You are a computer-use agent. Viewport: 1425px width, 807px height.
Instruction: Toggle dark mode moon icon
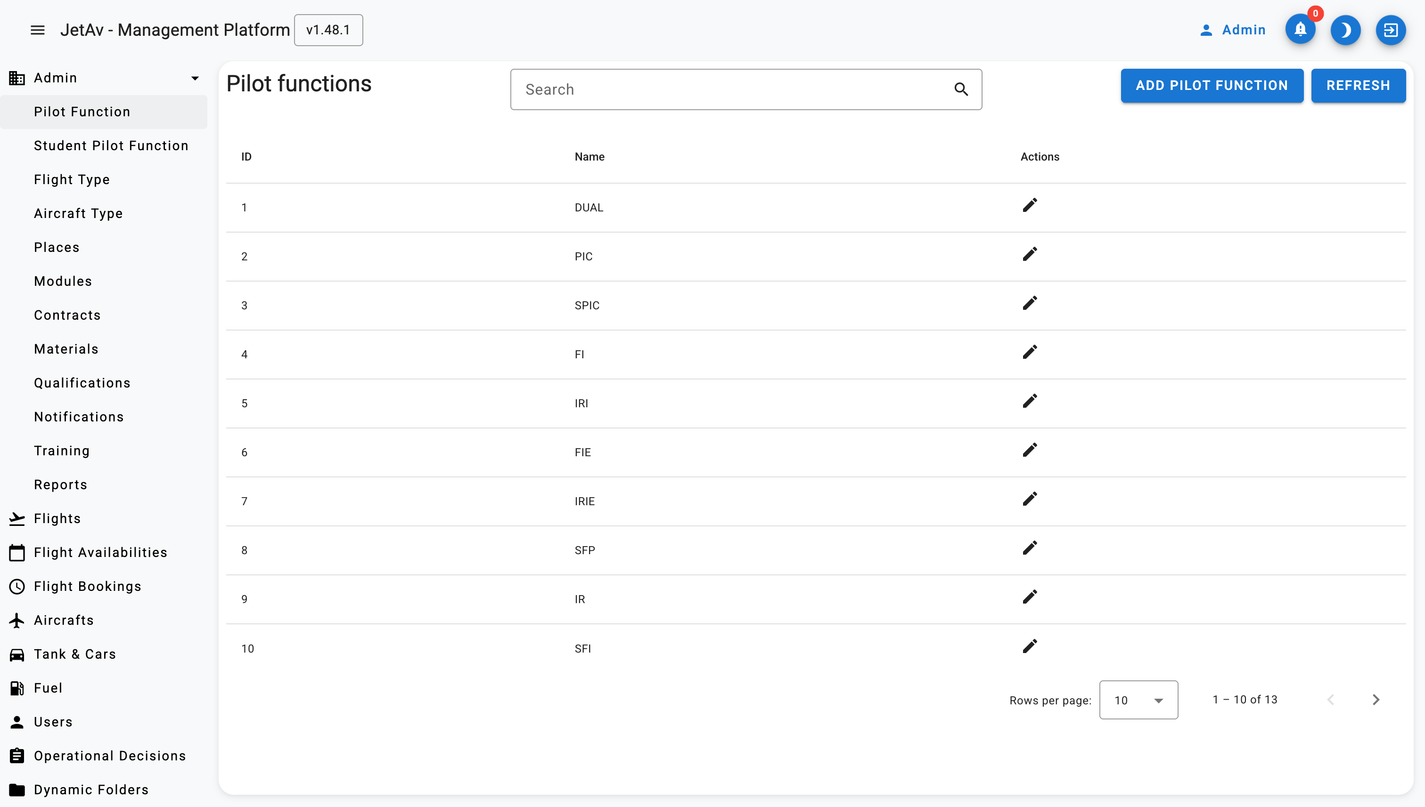(1345, 30)
